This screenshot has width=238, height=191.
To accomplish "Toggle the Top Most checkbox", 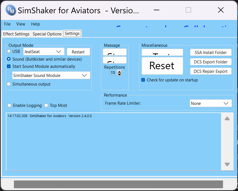I will [x=46, y=105].
